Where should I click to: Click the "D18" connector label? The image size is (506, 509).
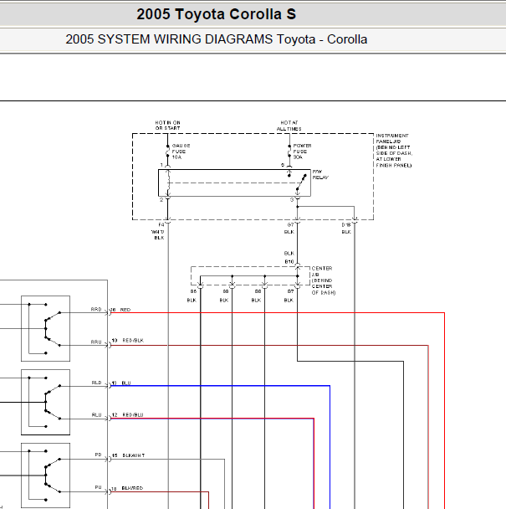coord(346,224)
